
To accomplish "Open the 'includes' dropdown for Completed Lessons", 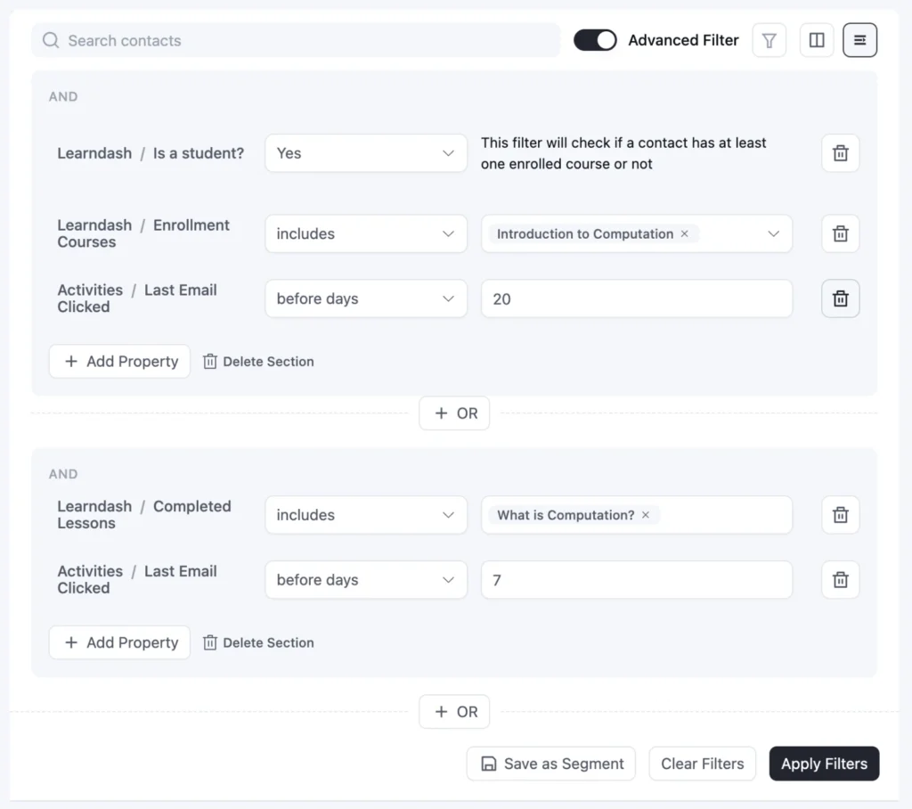I will pyautogui.click(x=366, y=515).
